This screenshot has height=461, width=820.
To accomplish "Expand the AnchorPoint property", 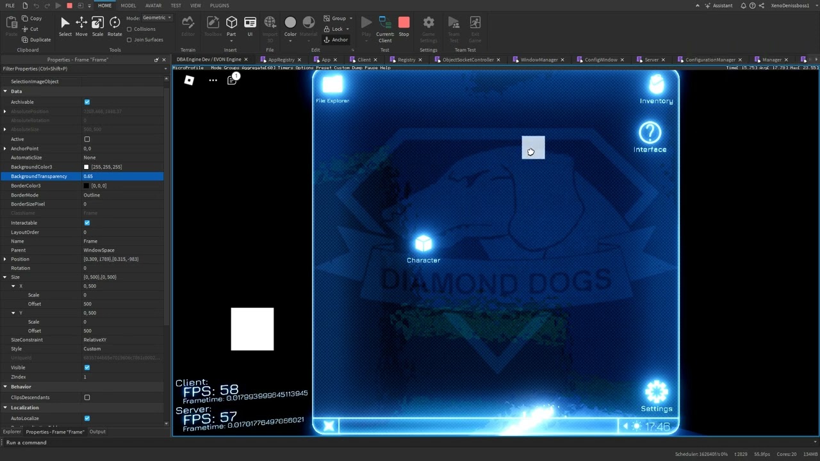I will [x=5, y=149].
